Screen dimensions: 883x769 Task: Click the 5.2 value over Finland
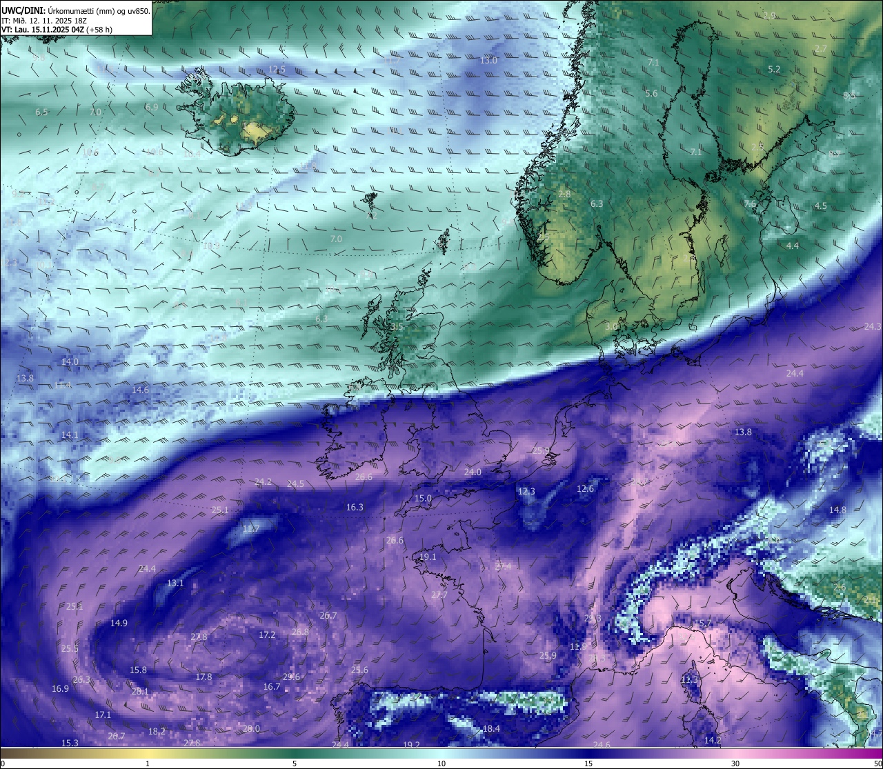tap(774, 70)
